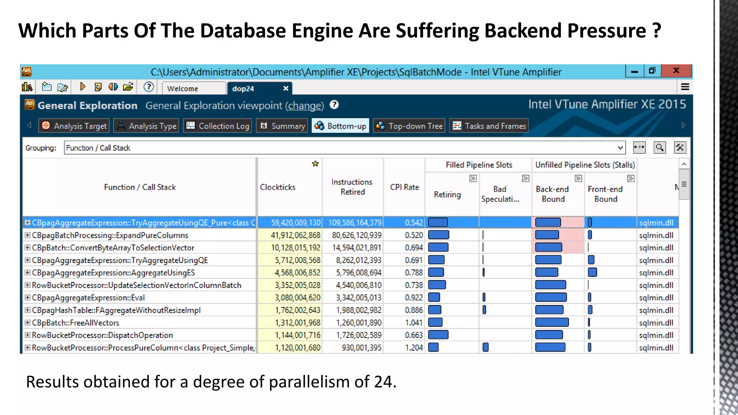The height and width of the screenshot is (415, 738).
Task: Click the Open Result folder icon
Action: [128, 87]
